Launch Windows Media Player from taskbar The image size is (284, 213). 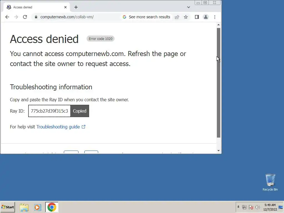coord(38,207)
